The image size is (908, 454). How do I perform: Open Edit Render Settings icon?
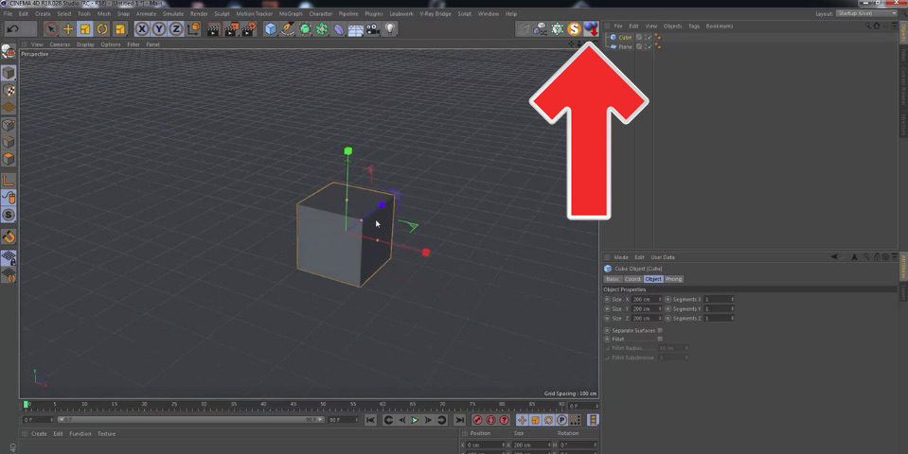[248, 29]
